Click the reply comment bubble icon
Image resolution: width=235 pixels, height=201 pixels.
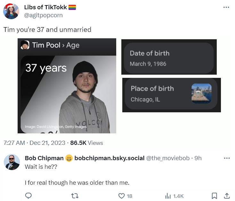click(x=28, y=196)
